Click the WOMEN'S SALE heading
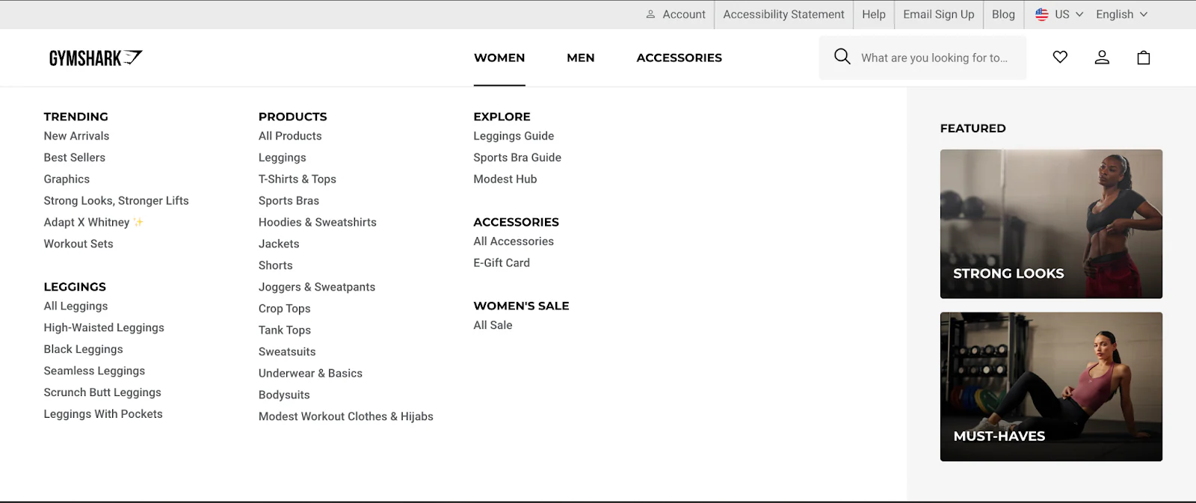Screen dimensions: 1196x503 [x=521, y=306]
